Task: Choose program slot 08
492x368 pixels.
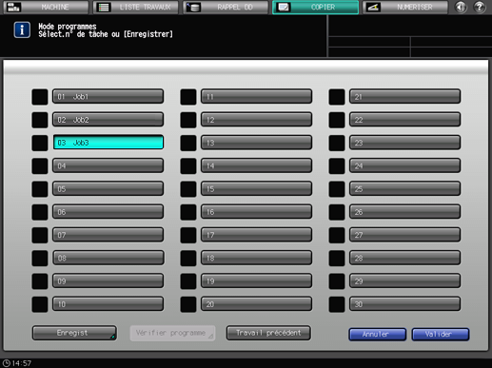Action: (108, 258)
